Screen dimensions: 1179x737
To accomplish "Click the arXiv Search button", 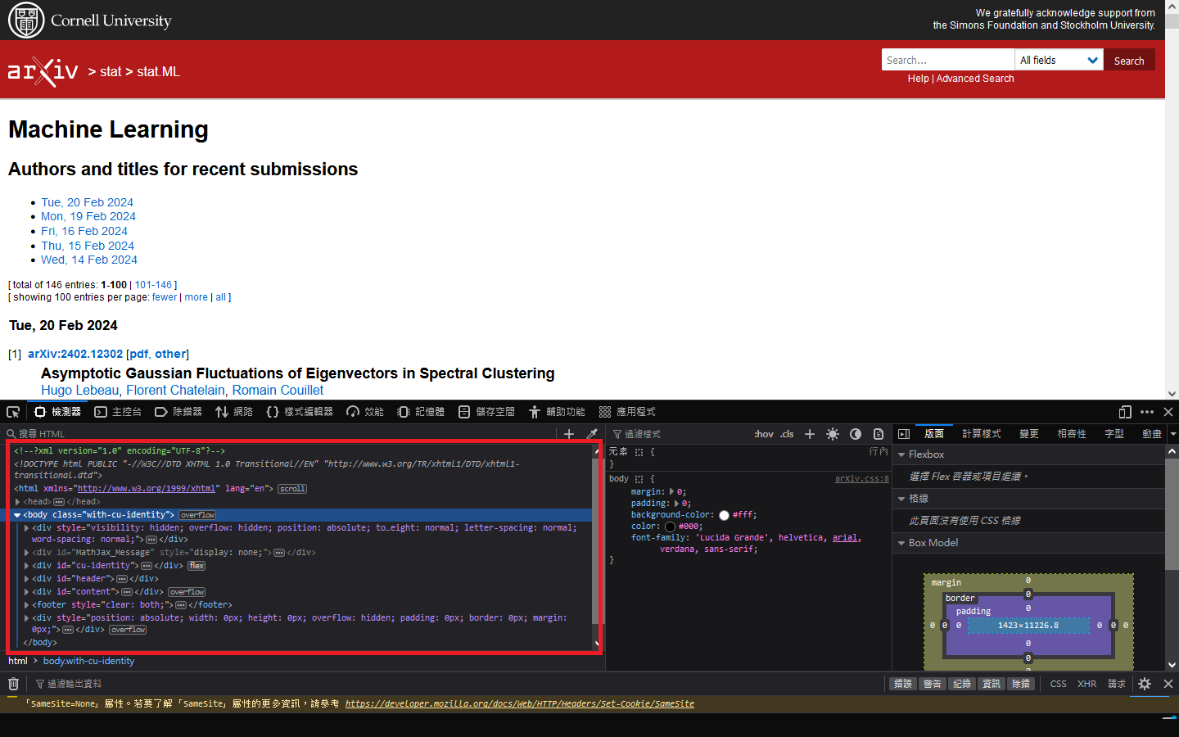I will tap(1129, 60).
